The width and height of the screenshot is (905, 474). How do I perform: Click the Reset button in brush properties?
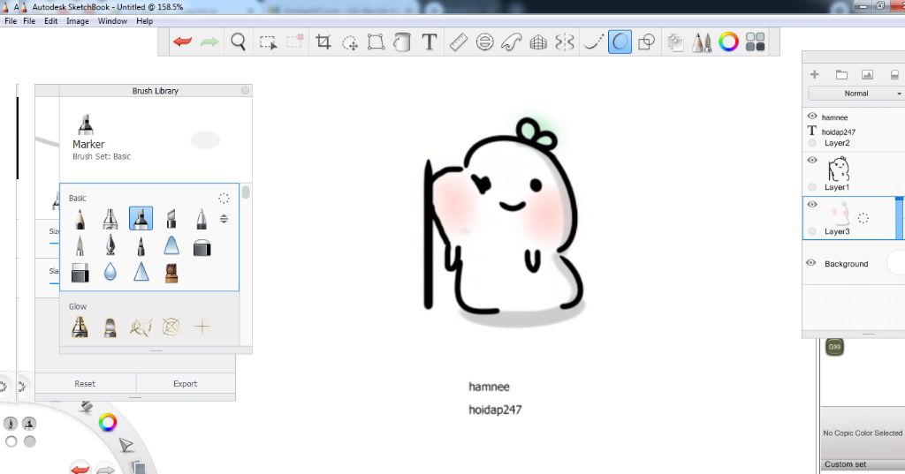pyautogui.click(x=85, y=383)
